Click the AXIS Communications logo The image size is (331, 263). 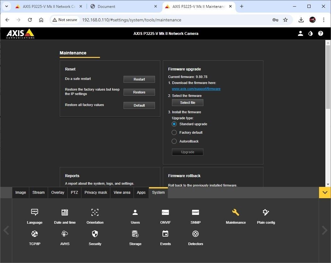(x=20, y=34)
